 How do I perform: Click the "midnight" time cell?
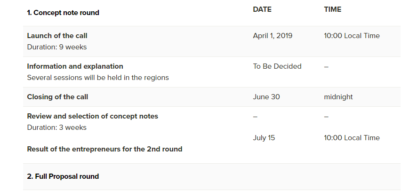[338, 97]
